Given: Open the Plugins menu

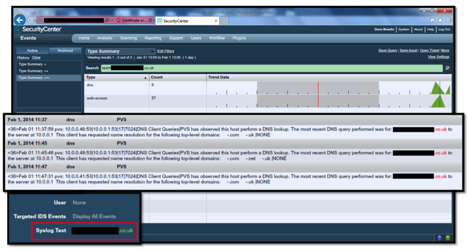Looking at the screenshot, I should [x=239, y=38].
